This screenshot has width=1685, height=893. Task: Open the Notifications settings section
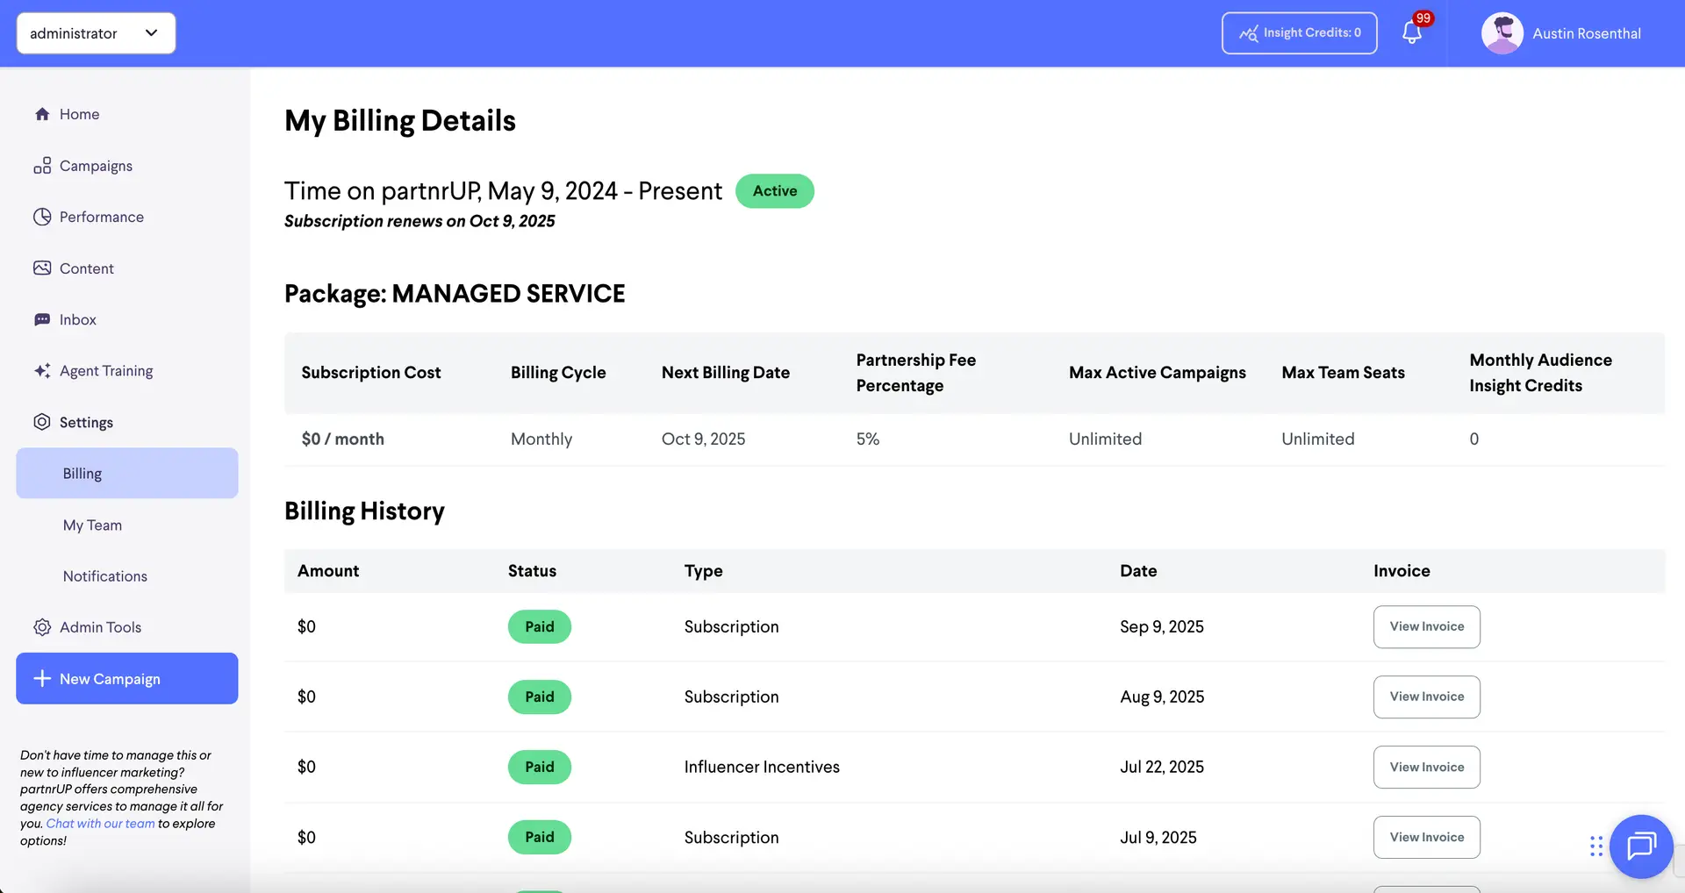point(104,575)
